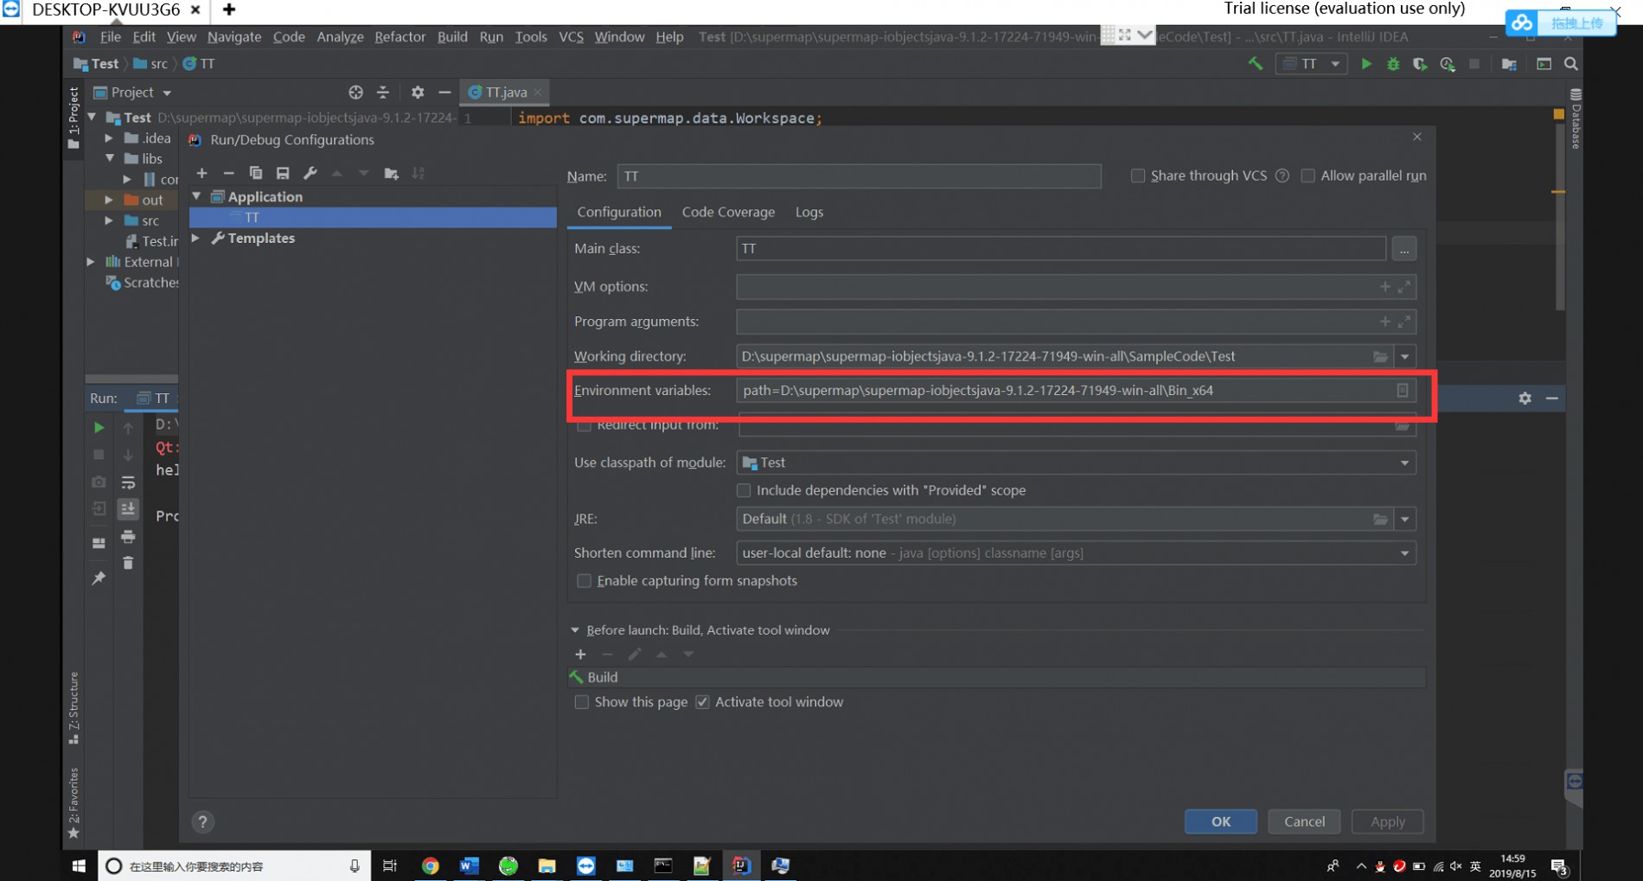Image resolution: width=1643 pixels, height=881 pixels.
Task: Collapse the Before launch section
Action: click(x=575, y=630)
